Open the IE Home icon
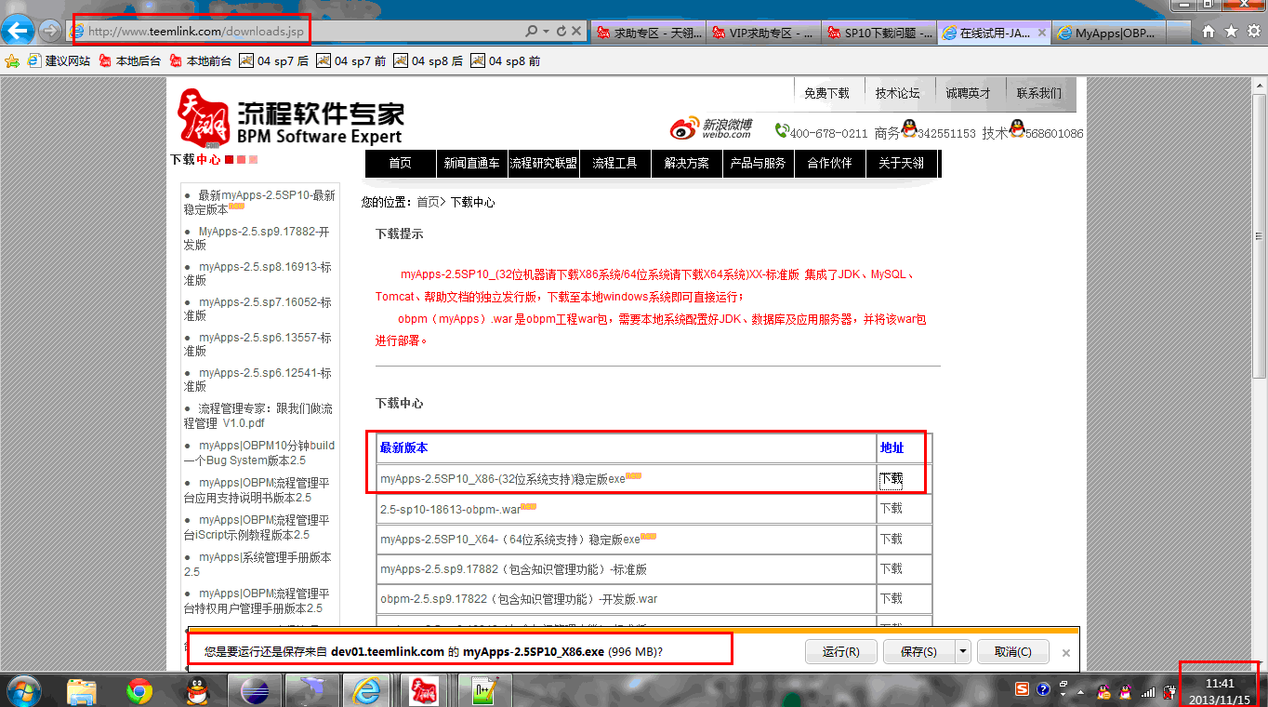 (1208, 32)
